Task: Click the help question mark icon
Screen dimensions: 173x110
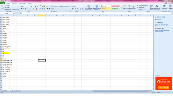Action: pyautogui.click(x=166, y=3)
